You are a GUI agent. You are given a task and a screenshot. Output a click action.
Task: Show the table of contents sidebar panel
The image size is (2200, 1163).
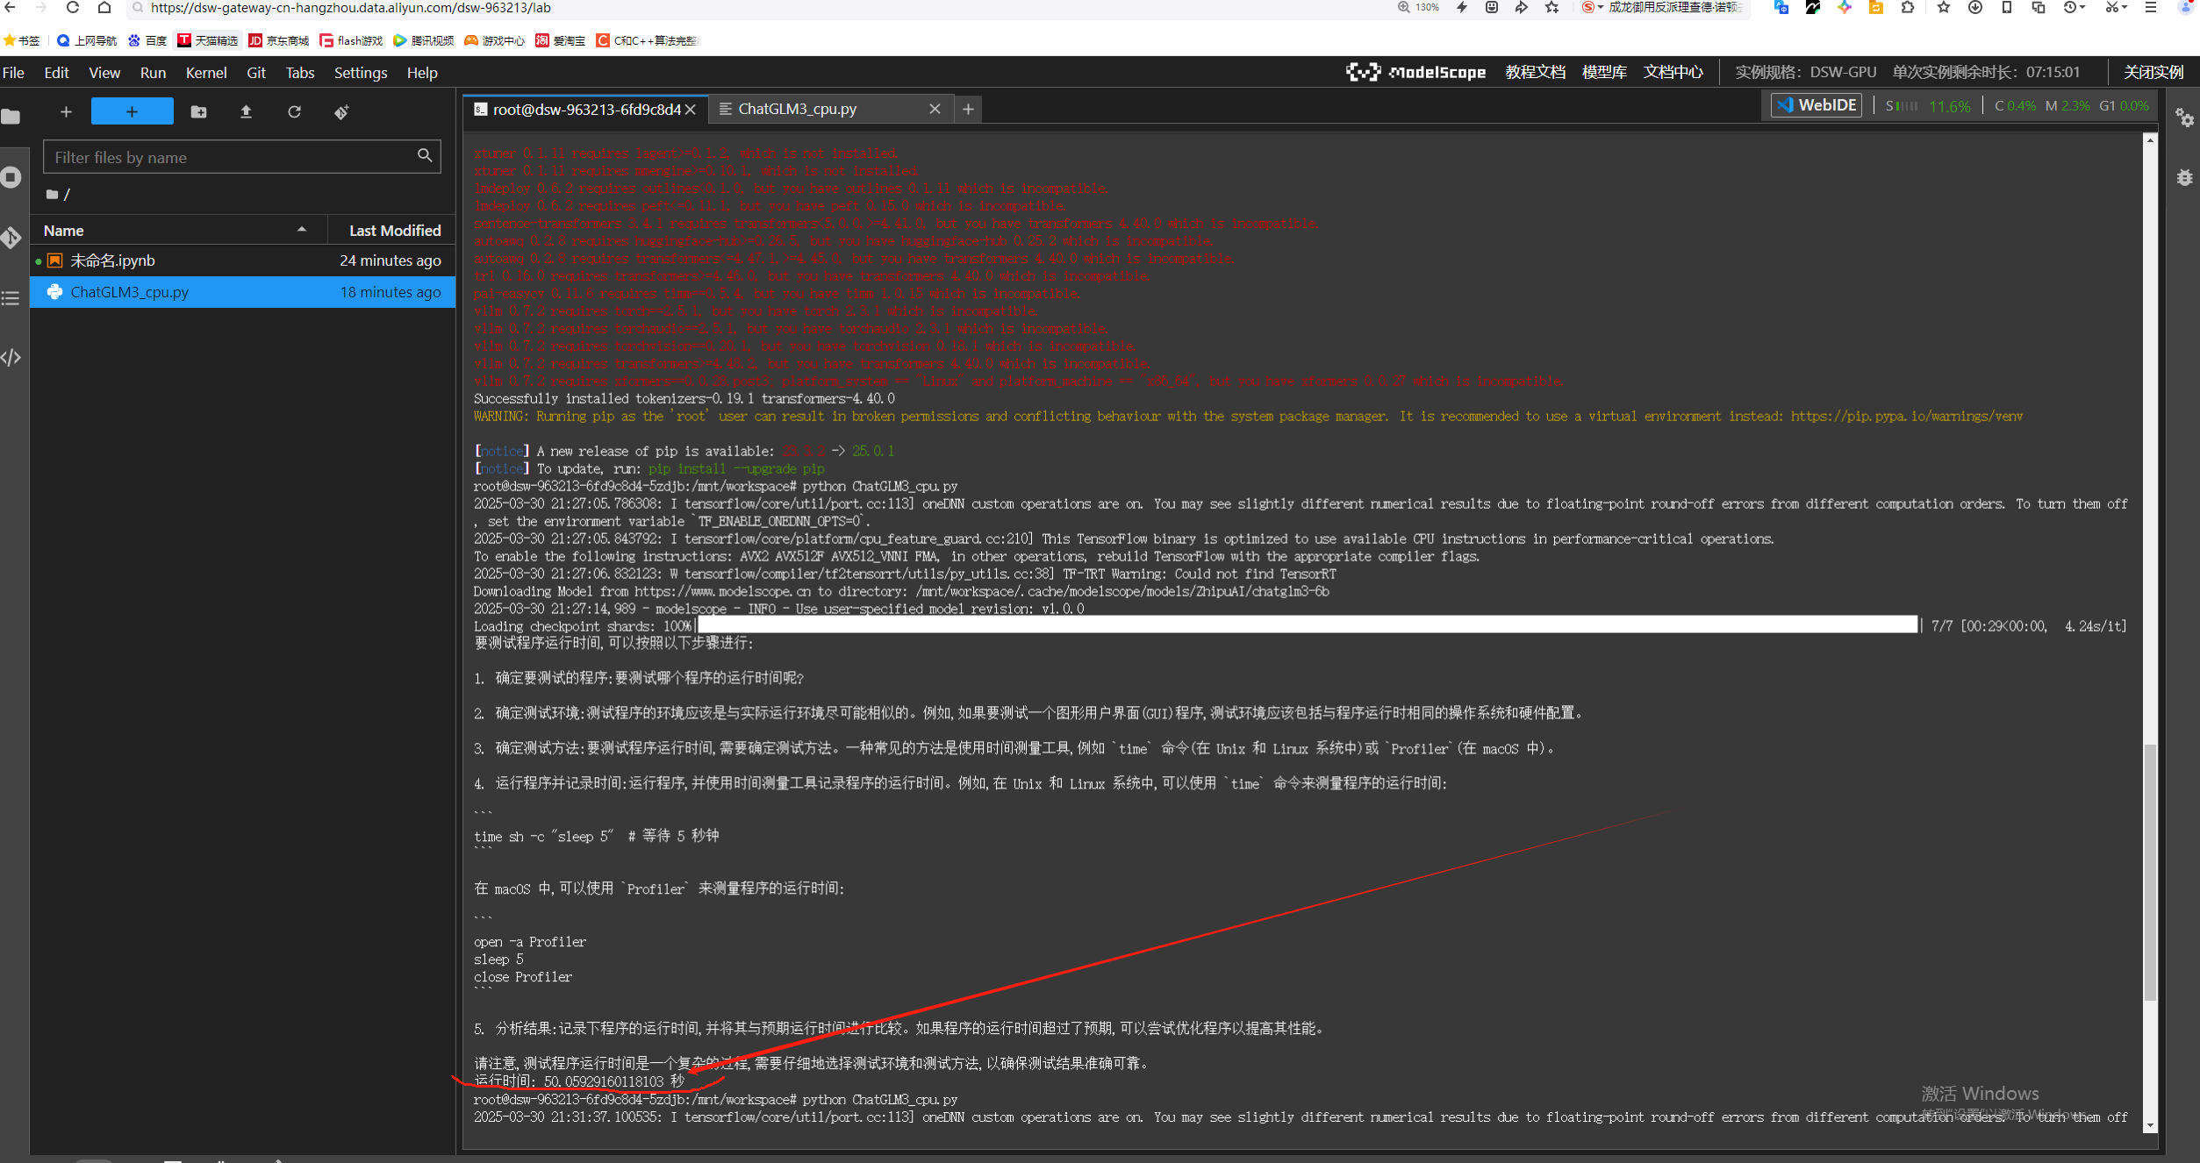(11, 298)
